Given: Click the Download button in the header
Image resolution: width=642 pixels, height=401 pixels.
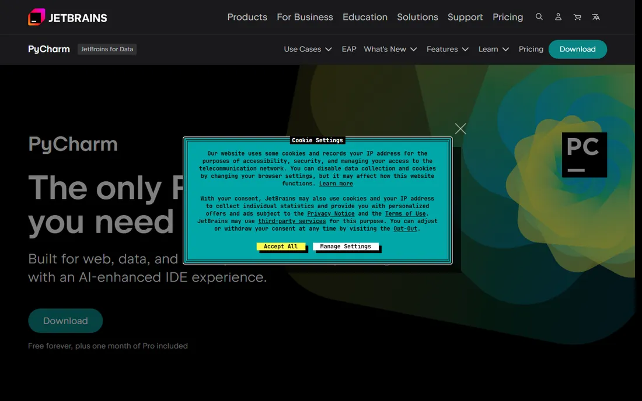Looking at the screenshot, I should coord(577,49).
